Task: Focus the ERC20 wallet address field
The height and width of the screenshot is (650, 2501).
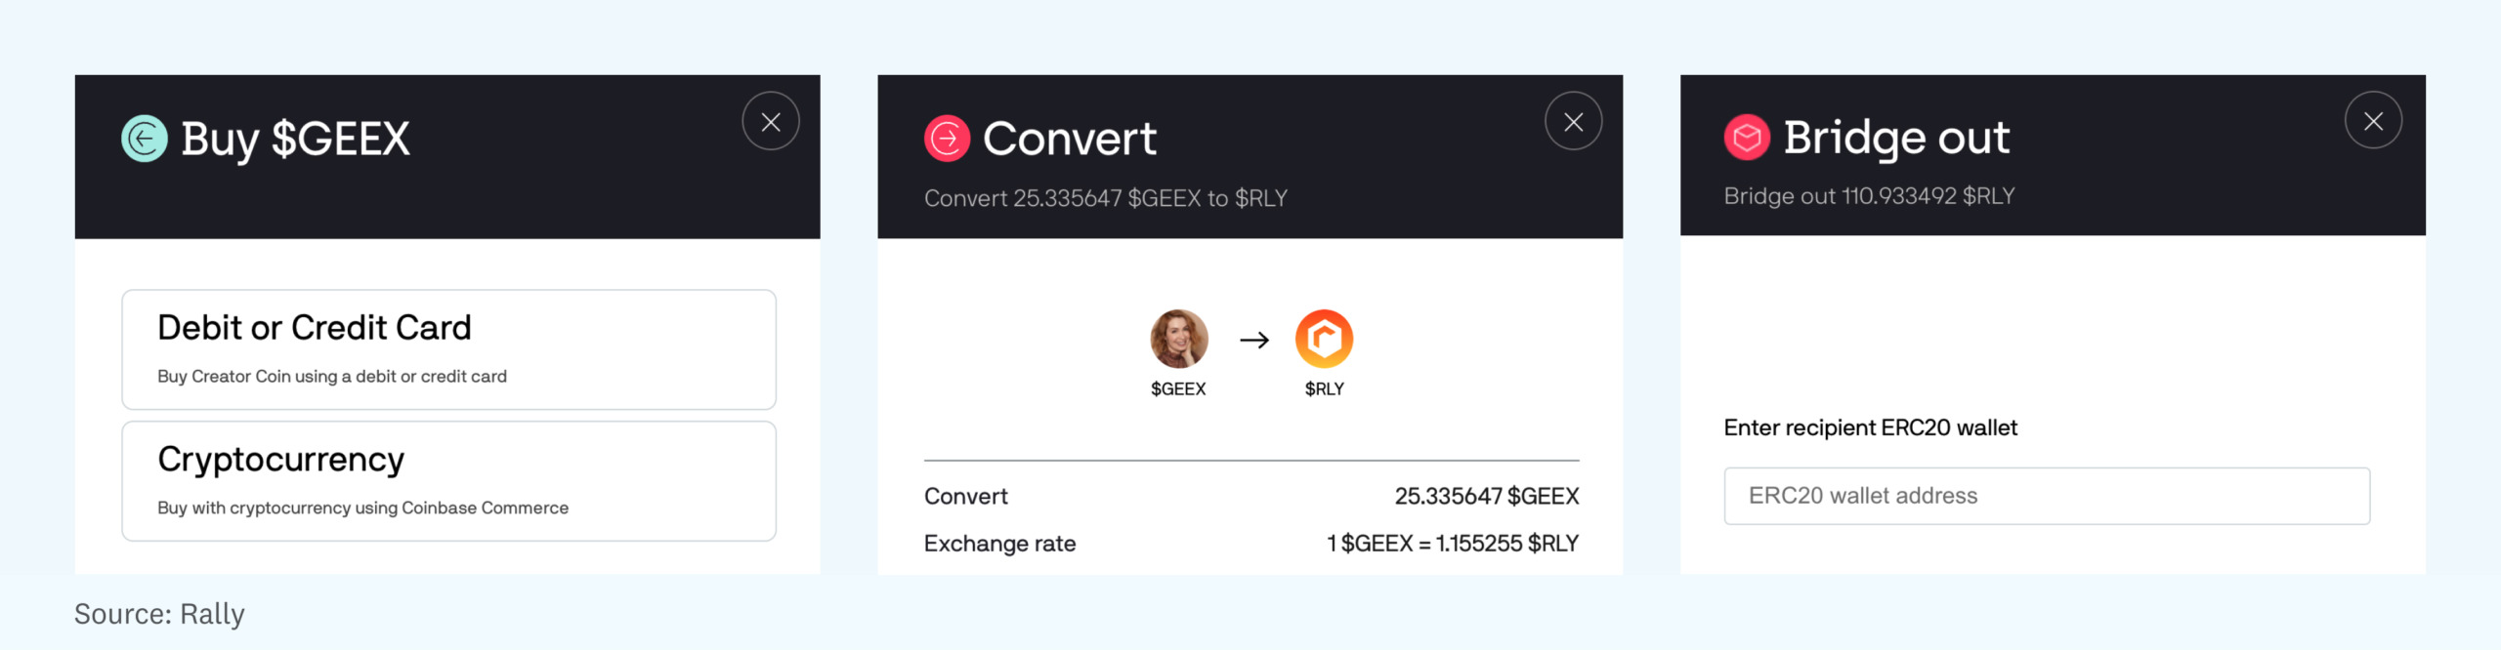Action: click(x=2047, y=496)
